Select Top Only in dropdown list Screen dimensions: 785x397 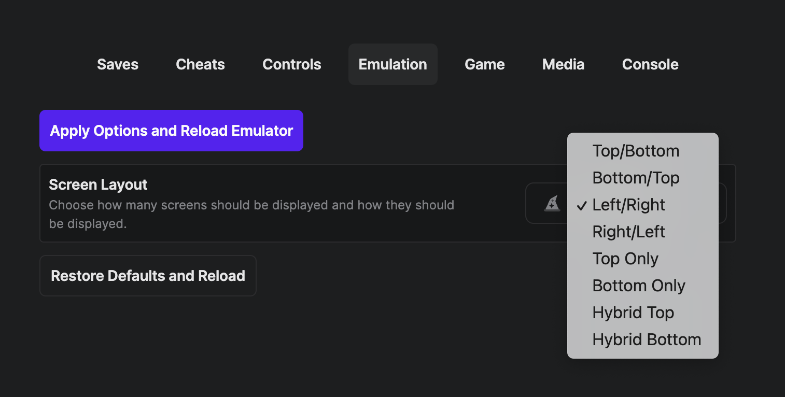(x=625, y=259)
